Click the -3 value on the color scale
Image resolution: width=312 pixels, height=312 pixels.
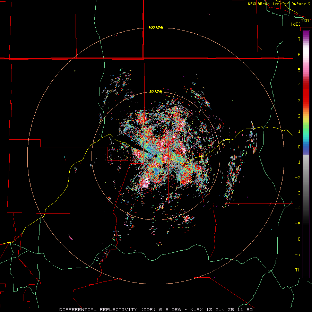click(x=298, y=193)
